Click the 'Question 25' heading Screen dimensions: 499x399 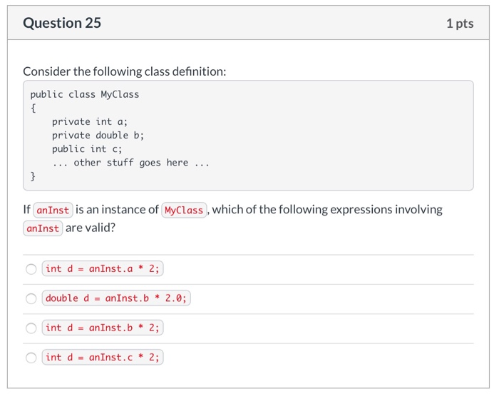pyautogui.click(x=62, y=23)
